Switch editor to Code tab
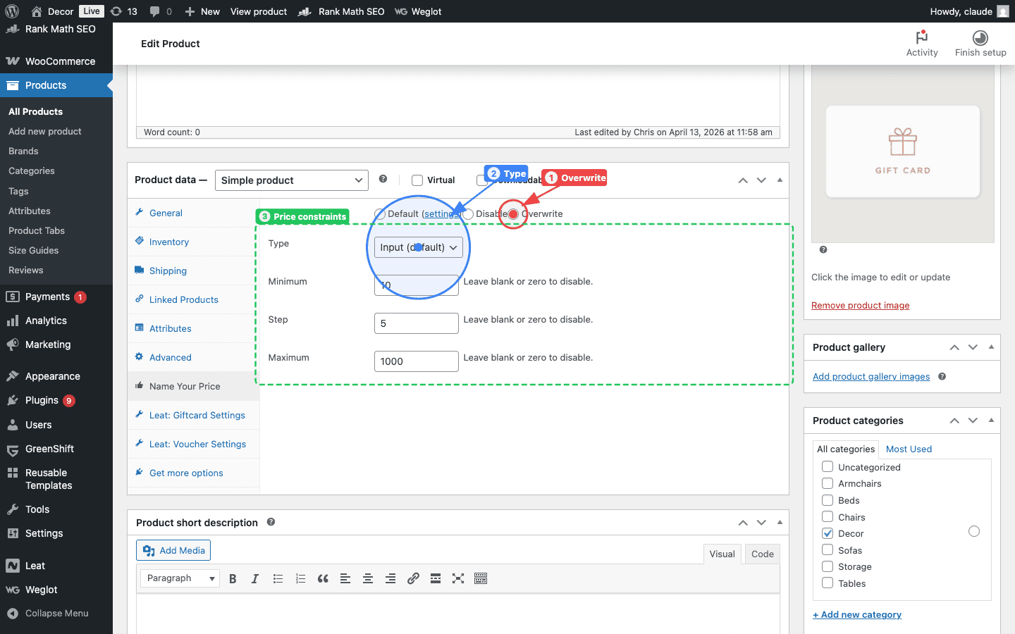The width and height of the screenshot is (1015, 634). 762,554
